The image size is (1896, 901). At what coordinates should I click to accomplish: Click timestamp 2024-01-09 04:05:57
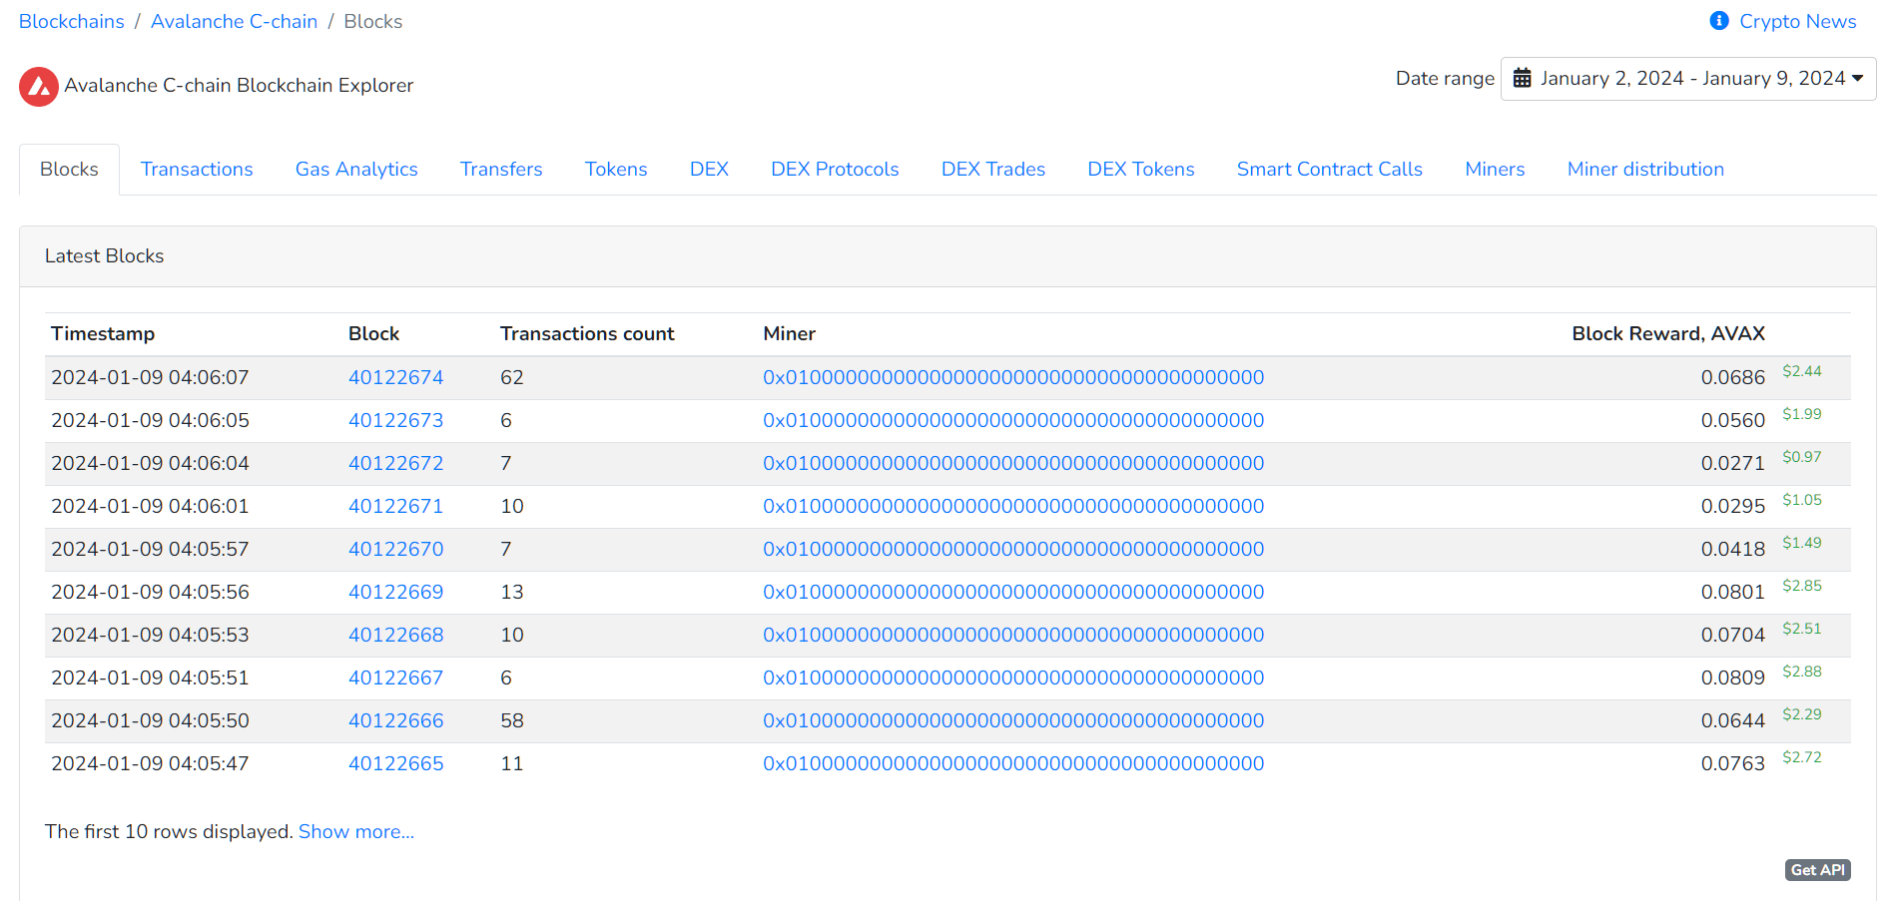(150, 550)
